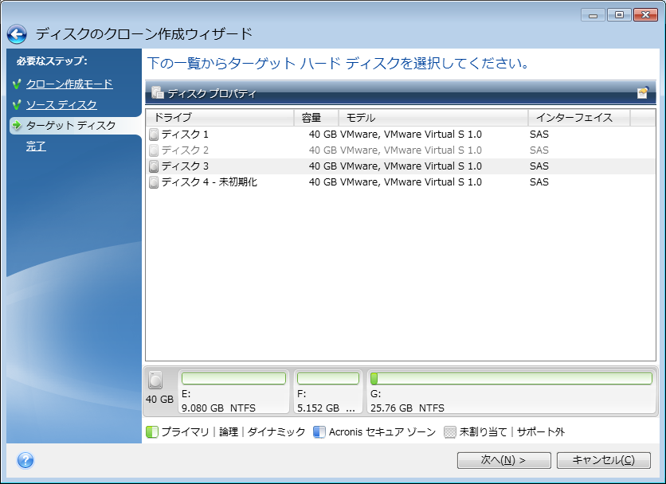
Task: Select the G: 25.76 GB NTFS partition
Action: pos(510,392)
